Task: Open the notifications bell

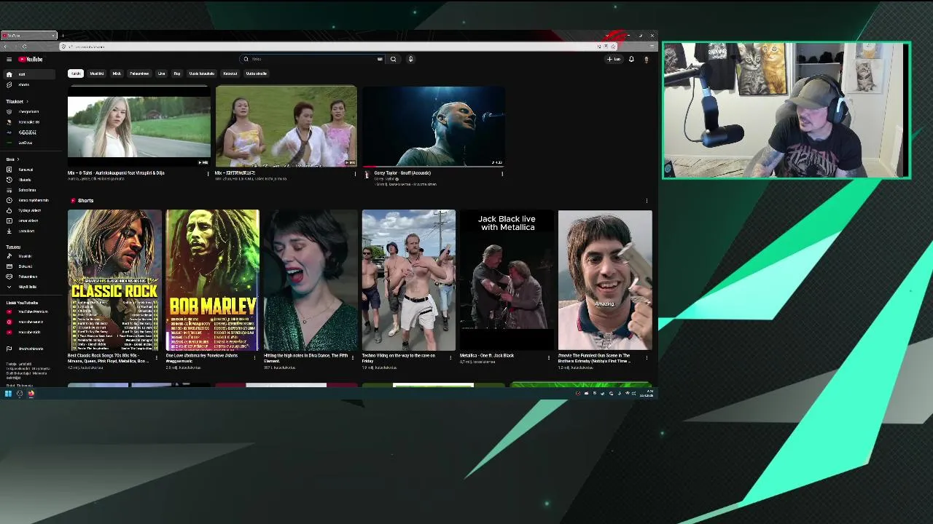Action: coord(631,59)
